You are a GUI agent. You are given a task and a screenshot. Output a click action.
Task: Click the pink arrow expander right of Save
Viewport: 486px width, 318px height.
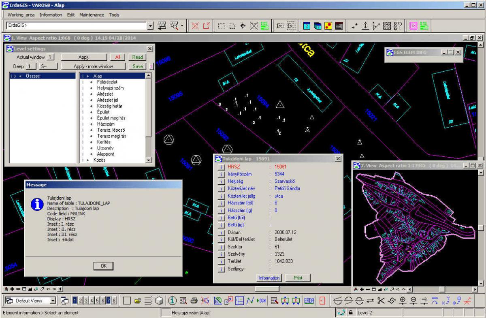click(x=151, y=66)
